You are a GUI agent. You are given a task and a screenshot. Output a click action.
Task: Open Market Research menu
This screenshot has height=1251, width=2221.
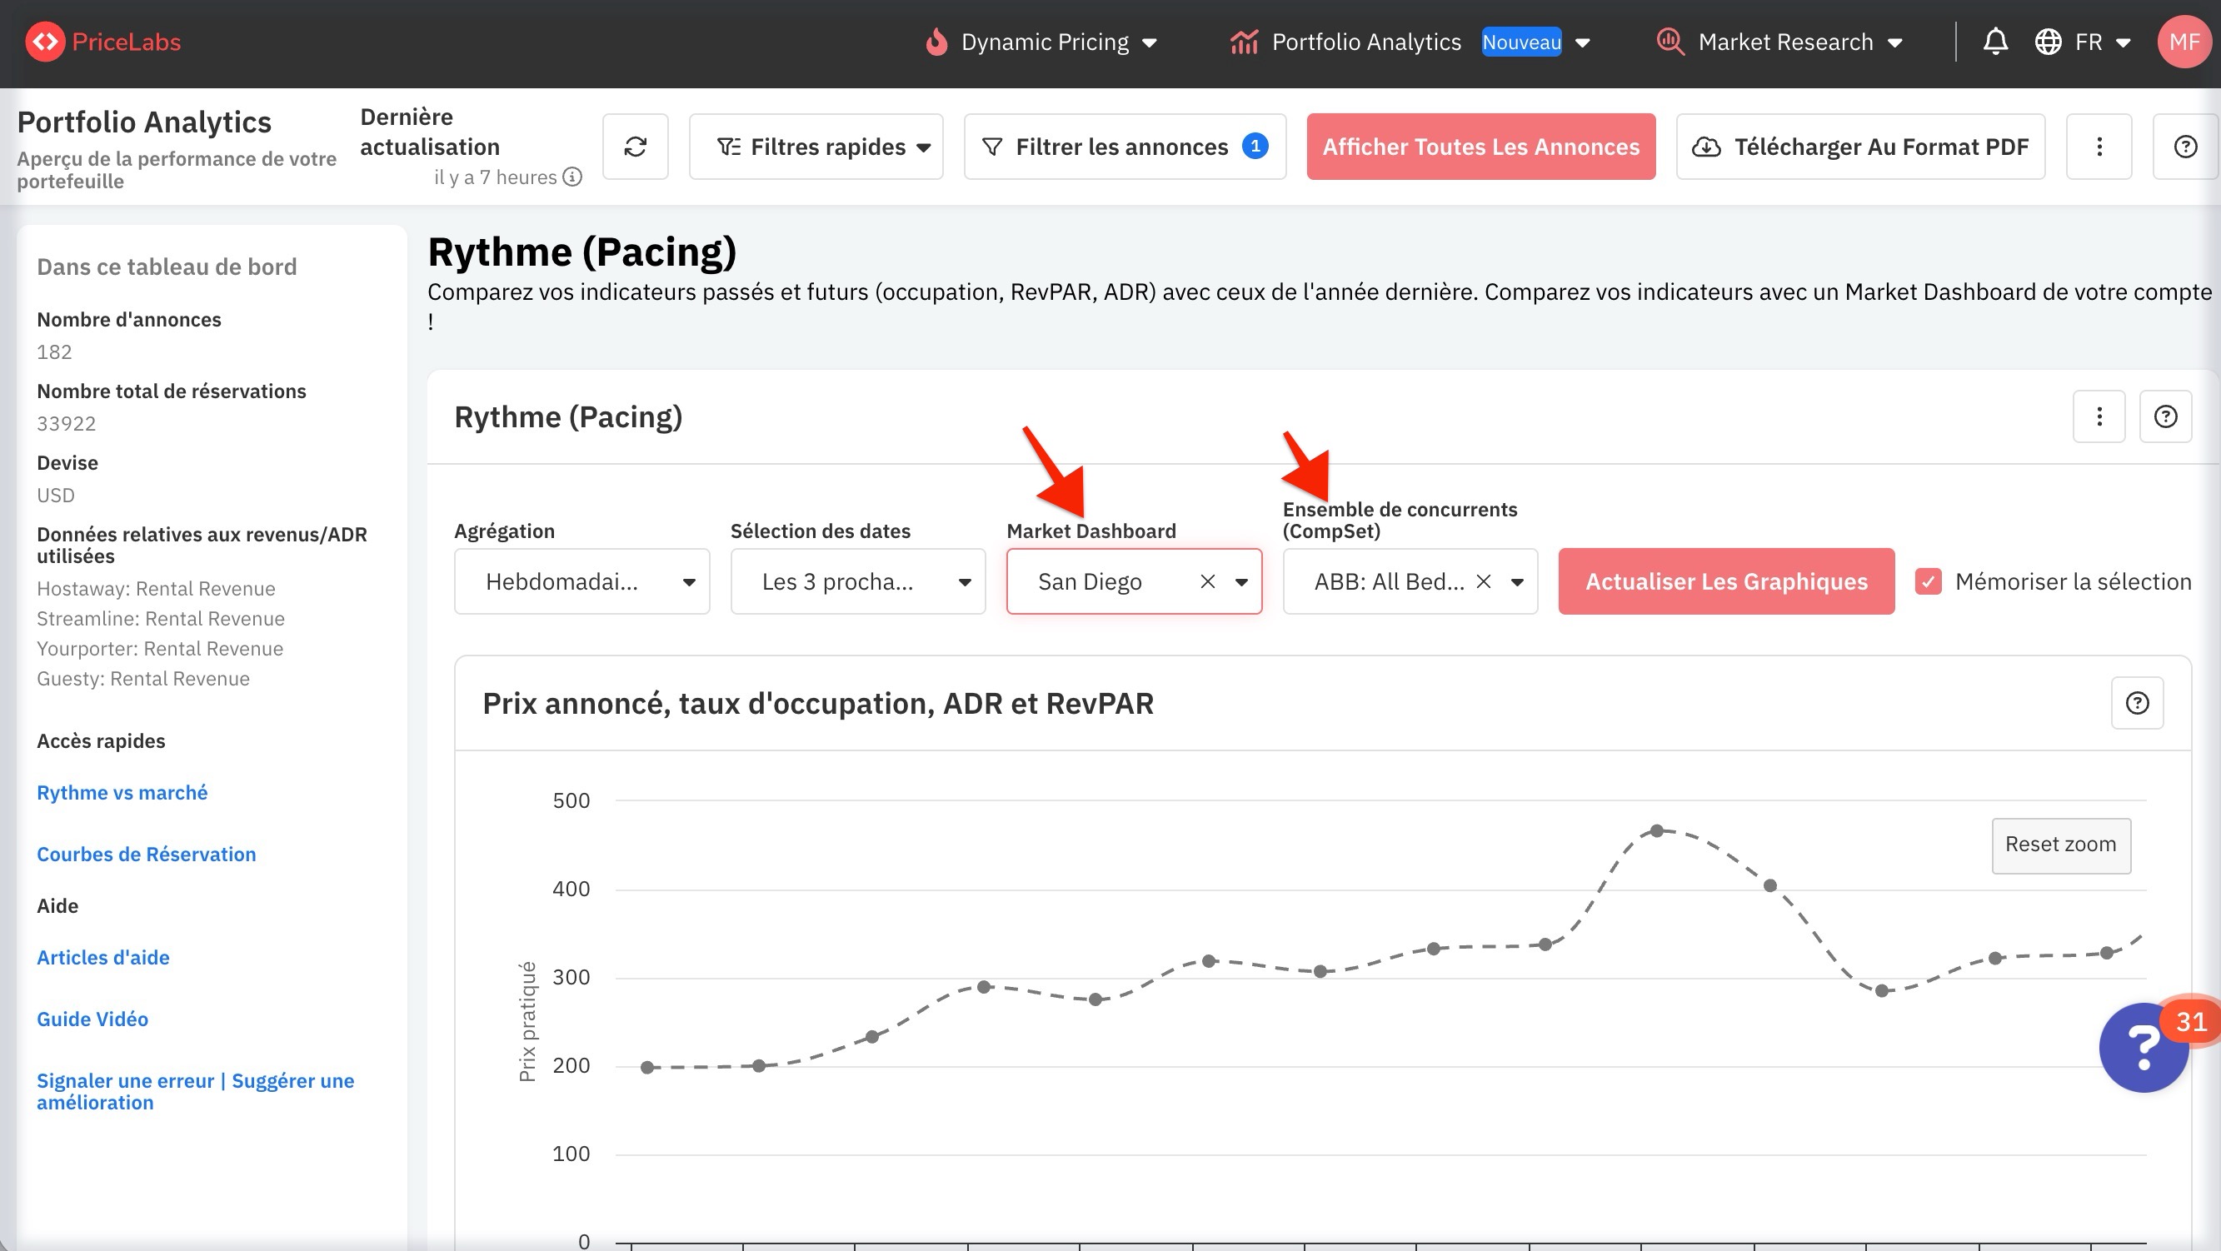[x=1779, y=42]
